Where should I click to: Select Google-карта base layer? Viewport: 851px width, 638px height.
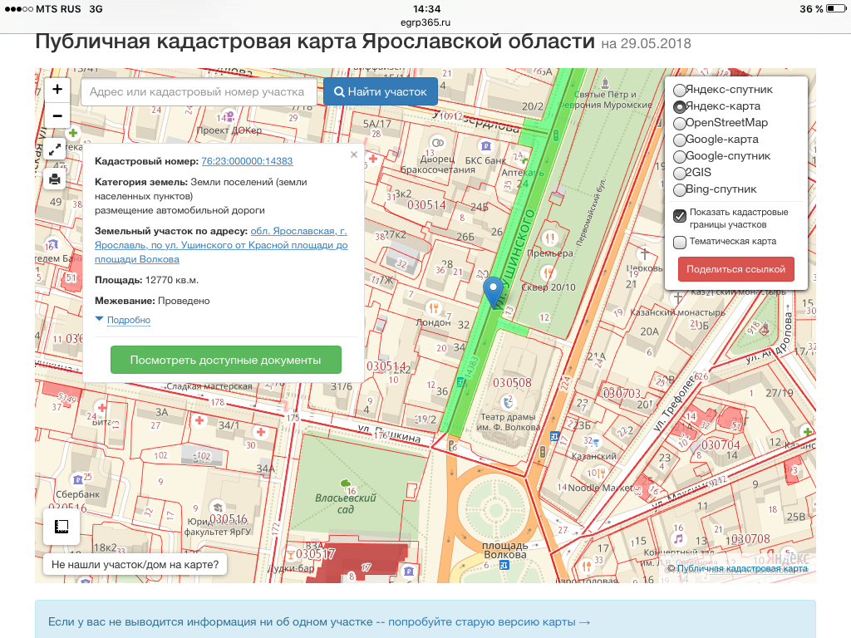click(680, 140)
